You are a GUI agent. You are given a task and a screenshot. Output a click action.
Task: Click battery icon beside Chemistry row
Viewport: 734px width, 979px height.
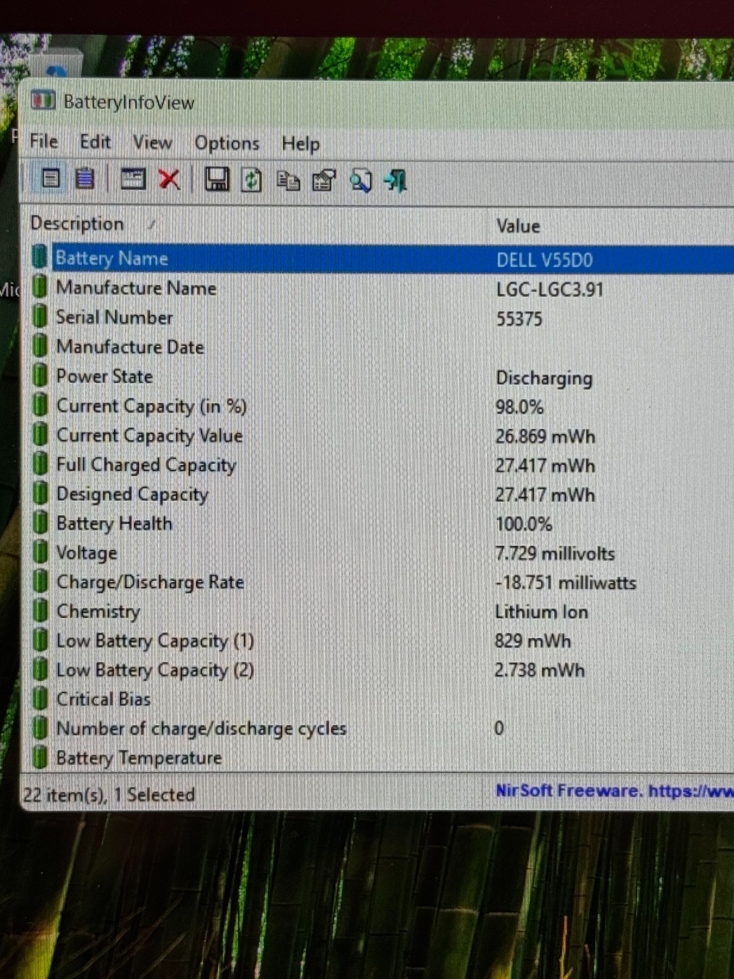(40, 610)
